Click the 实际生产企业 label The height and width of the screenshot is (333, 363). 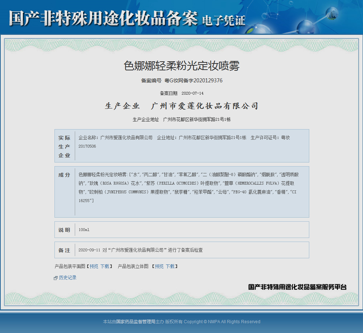pyautogui.click(x=64, y=147)
